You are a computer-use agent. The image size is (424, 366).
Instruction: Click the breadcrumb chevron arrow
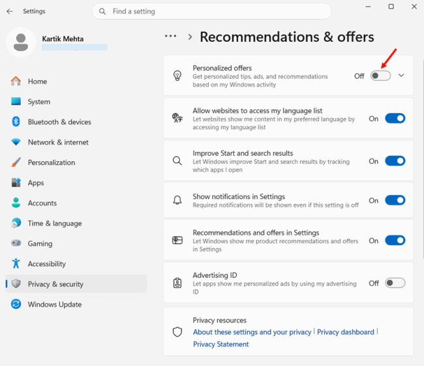click(190, 37)
